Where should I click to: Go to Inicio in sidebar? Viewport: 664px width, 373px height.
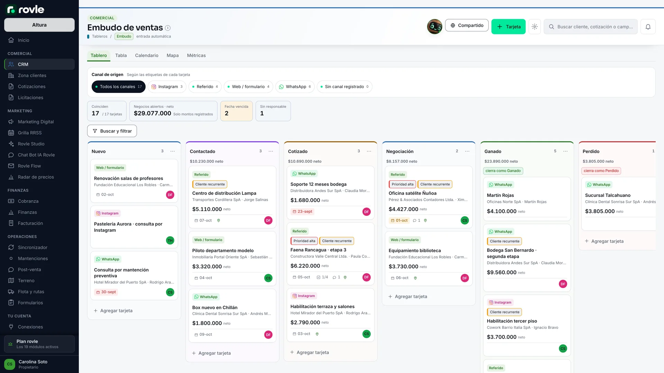click(x=39, y=40)
